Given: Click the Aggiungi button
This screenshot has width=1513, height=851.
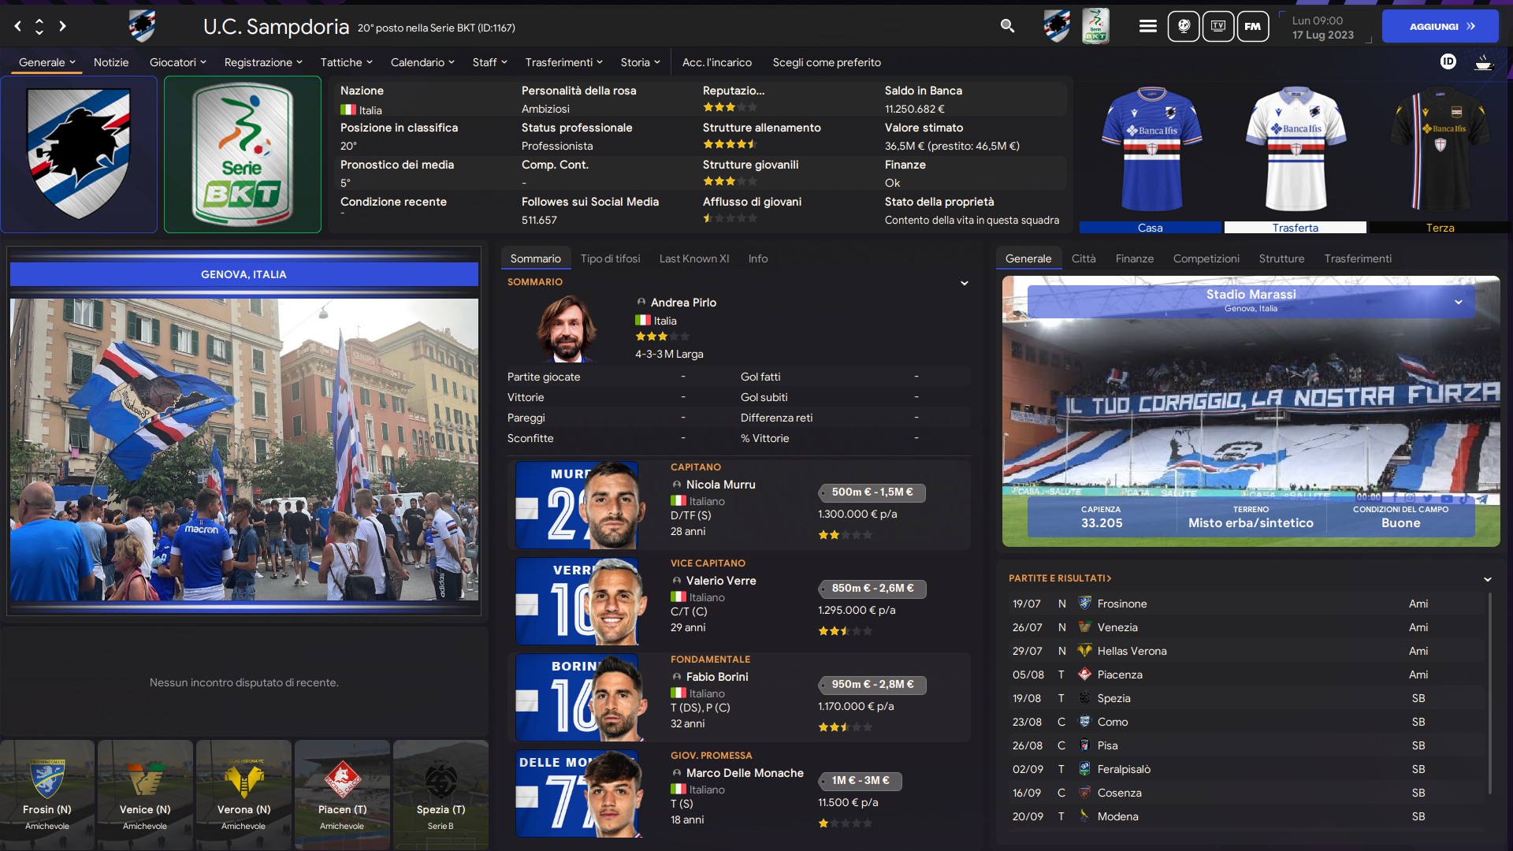Looking at the screenshot, I should click(1440, 26).
